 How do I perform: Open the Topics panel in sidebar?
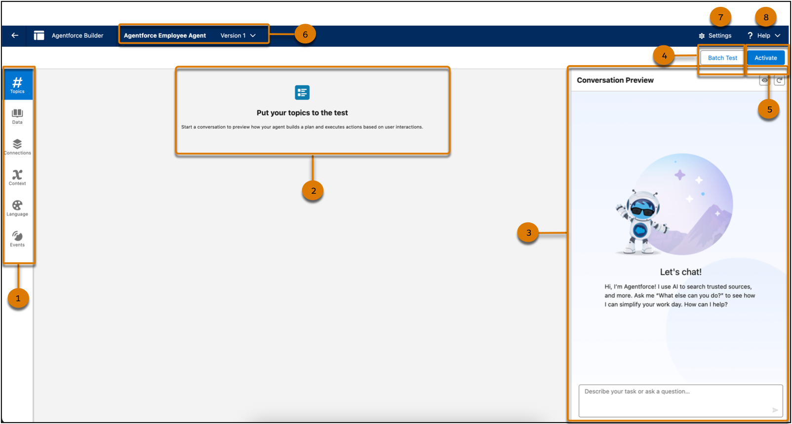[x=18, y=84]
